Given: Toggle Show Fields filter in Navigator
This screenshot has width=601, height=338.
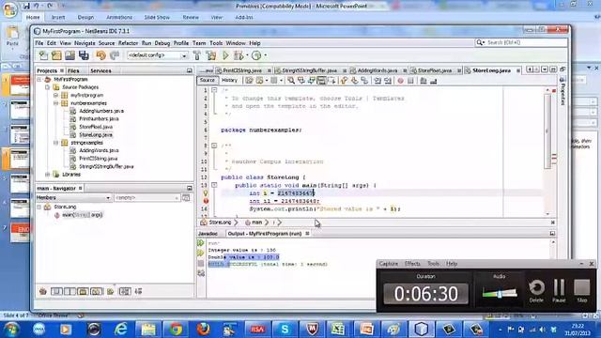Looking at the screenshot, I should click(56, 292).
